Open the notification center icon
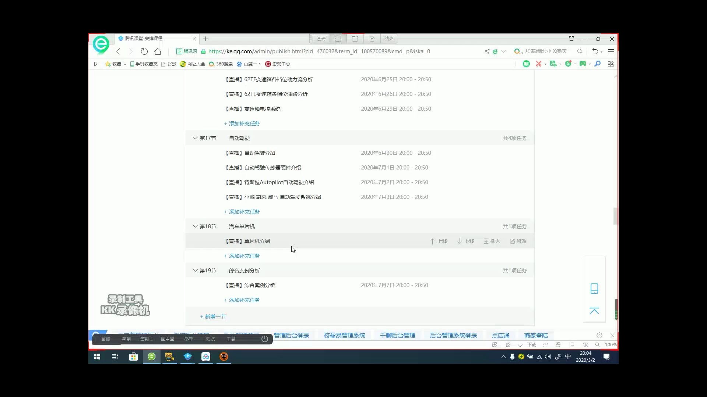Image resolution: width=707 pixels, height=397 pixels. click(606, 357)
